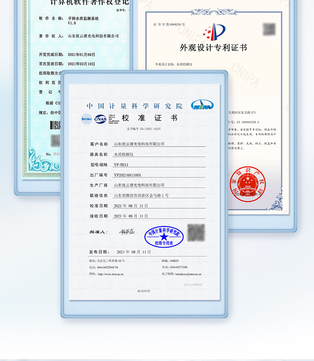Screen dimensions: 314x361
Task: Click the serial number YP20210811001
Action: pyautogui.click(x=127, y=175)
